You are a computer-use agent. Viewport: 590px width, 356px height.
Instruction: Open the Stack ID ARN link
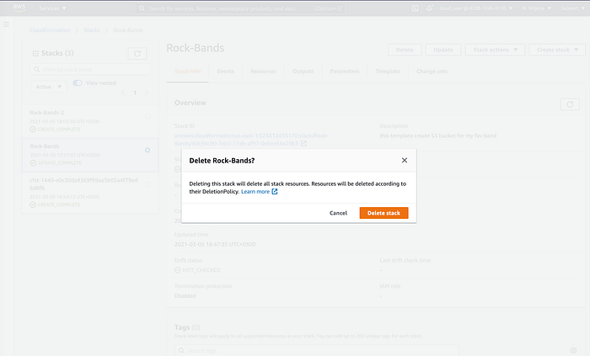[251, 140]
